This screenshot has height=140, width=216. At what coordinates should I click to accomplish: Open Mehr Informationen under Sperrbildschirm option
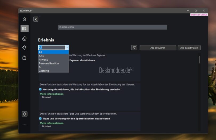tap(52, 123)
